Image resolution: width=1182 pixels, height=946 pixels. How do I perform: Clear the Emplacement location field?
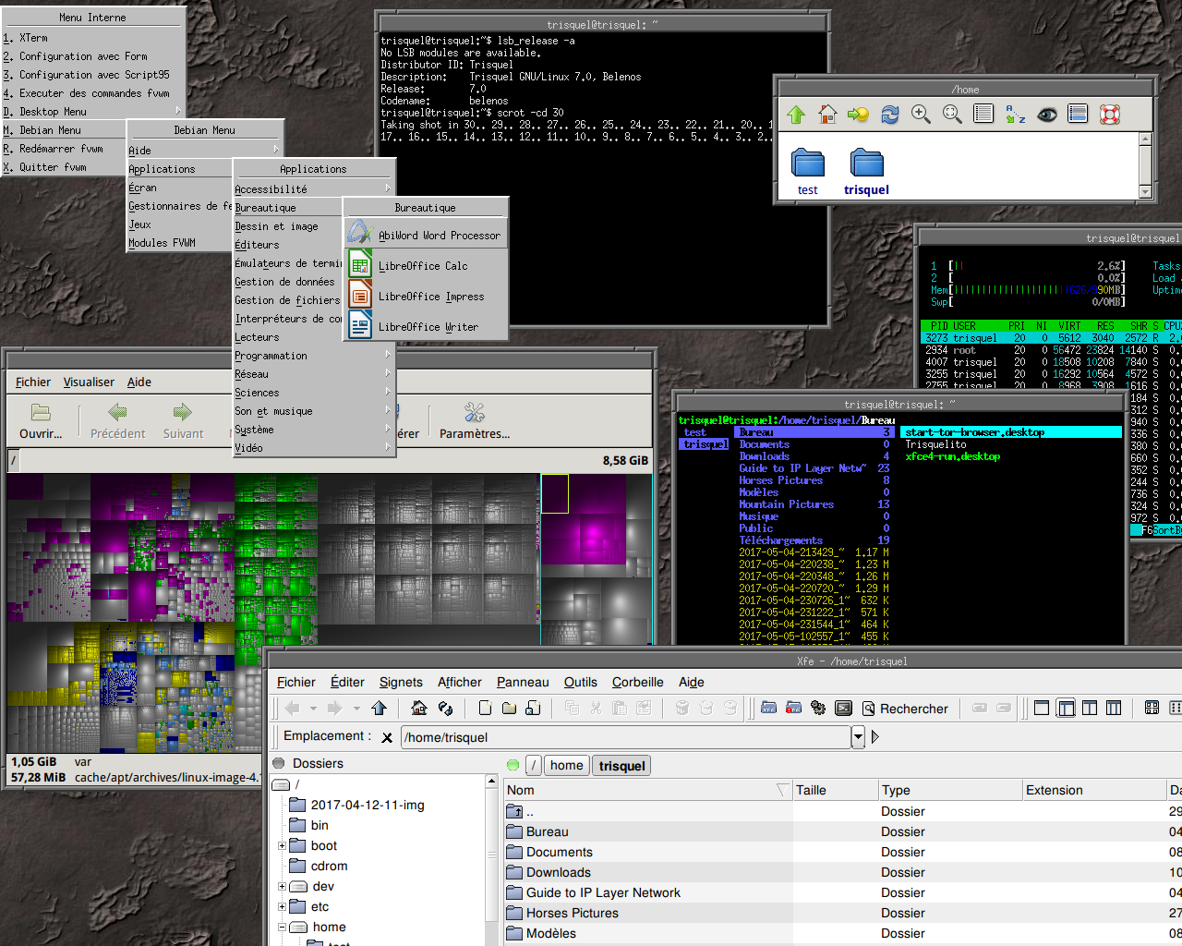click(x=387, y=737)
